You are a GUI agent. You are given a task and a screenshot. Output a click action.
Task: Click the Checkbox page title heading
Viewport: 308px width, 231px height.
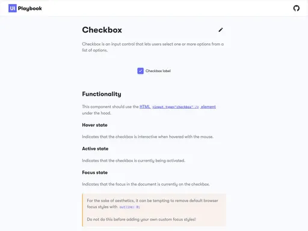coord(102,30)
